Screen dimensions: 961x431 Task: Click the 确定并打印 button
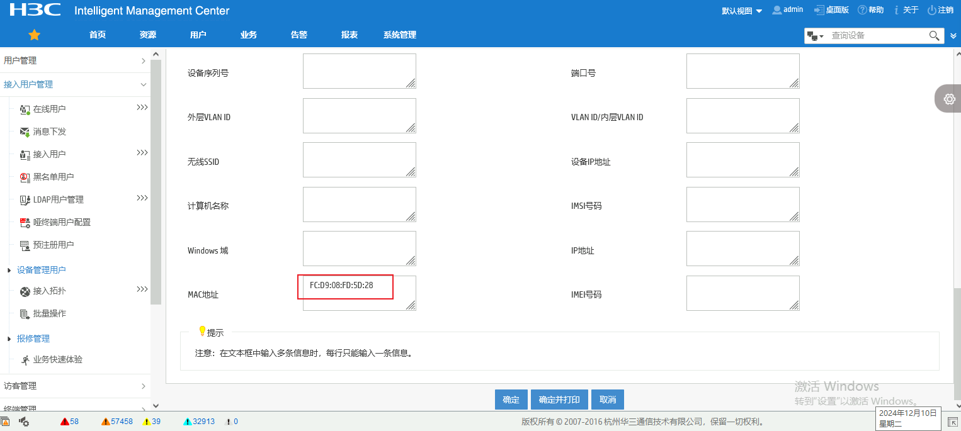(x=559, y=400)
